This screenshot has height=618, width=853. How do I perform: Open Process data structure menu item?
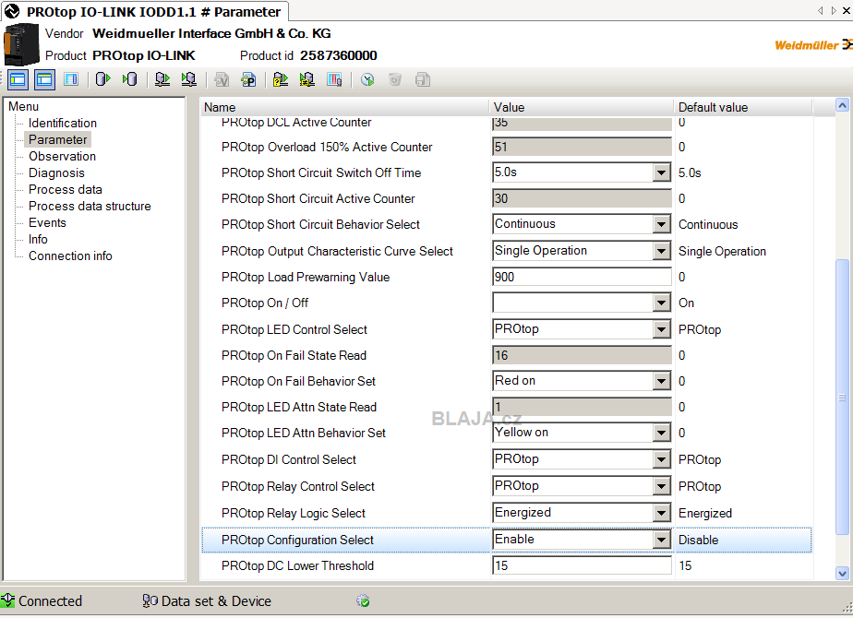click(90, 206)
